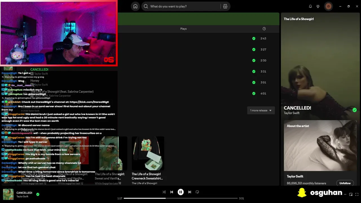Screen dimensions: 361x203
Task: Click 'About the artist' label
Action: (x=298, y=126)
